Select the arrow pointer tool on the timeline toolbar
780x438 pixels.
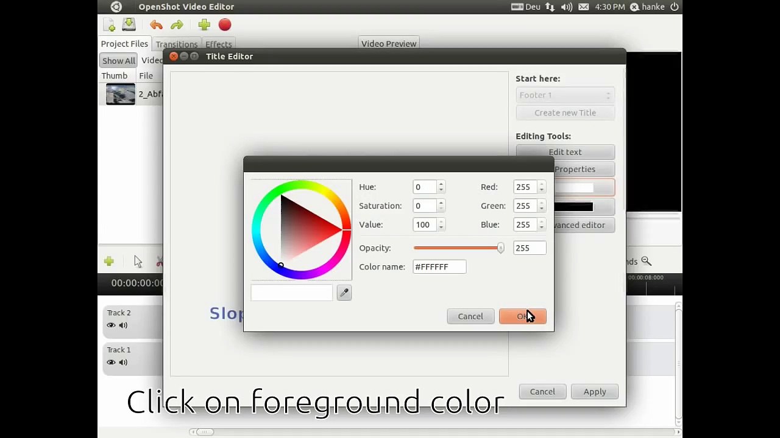138,262
